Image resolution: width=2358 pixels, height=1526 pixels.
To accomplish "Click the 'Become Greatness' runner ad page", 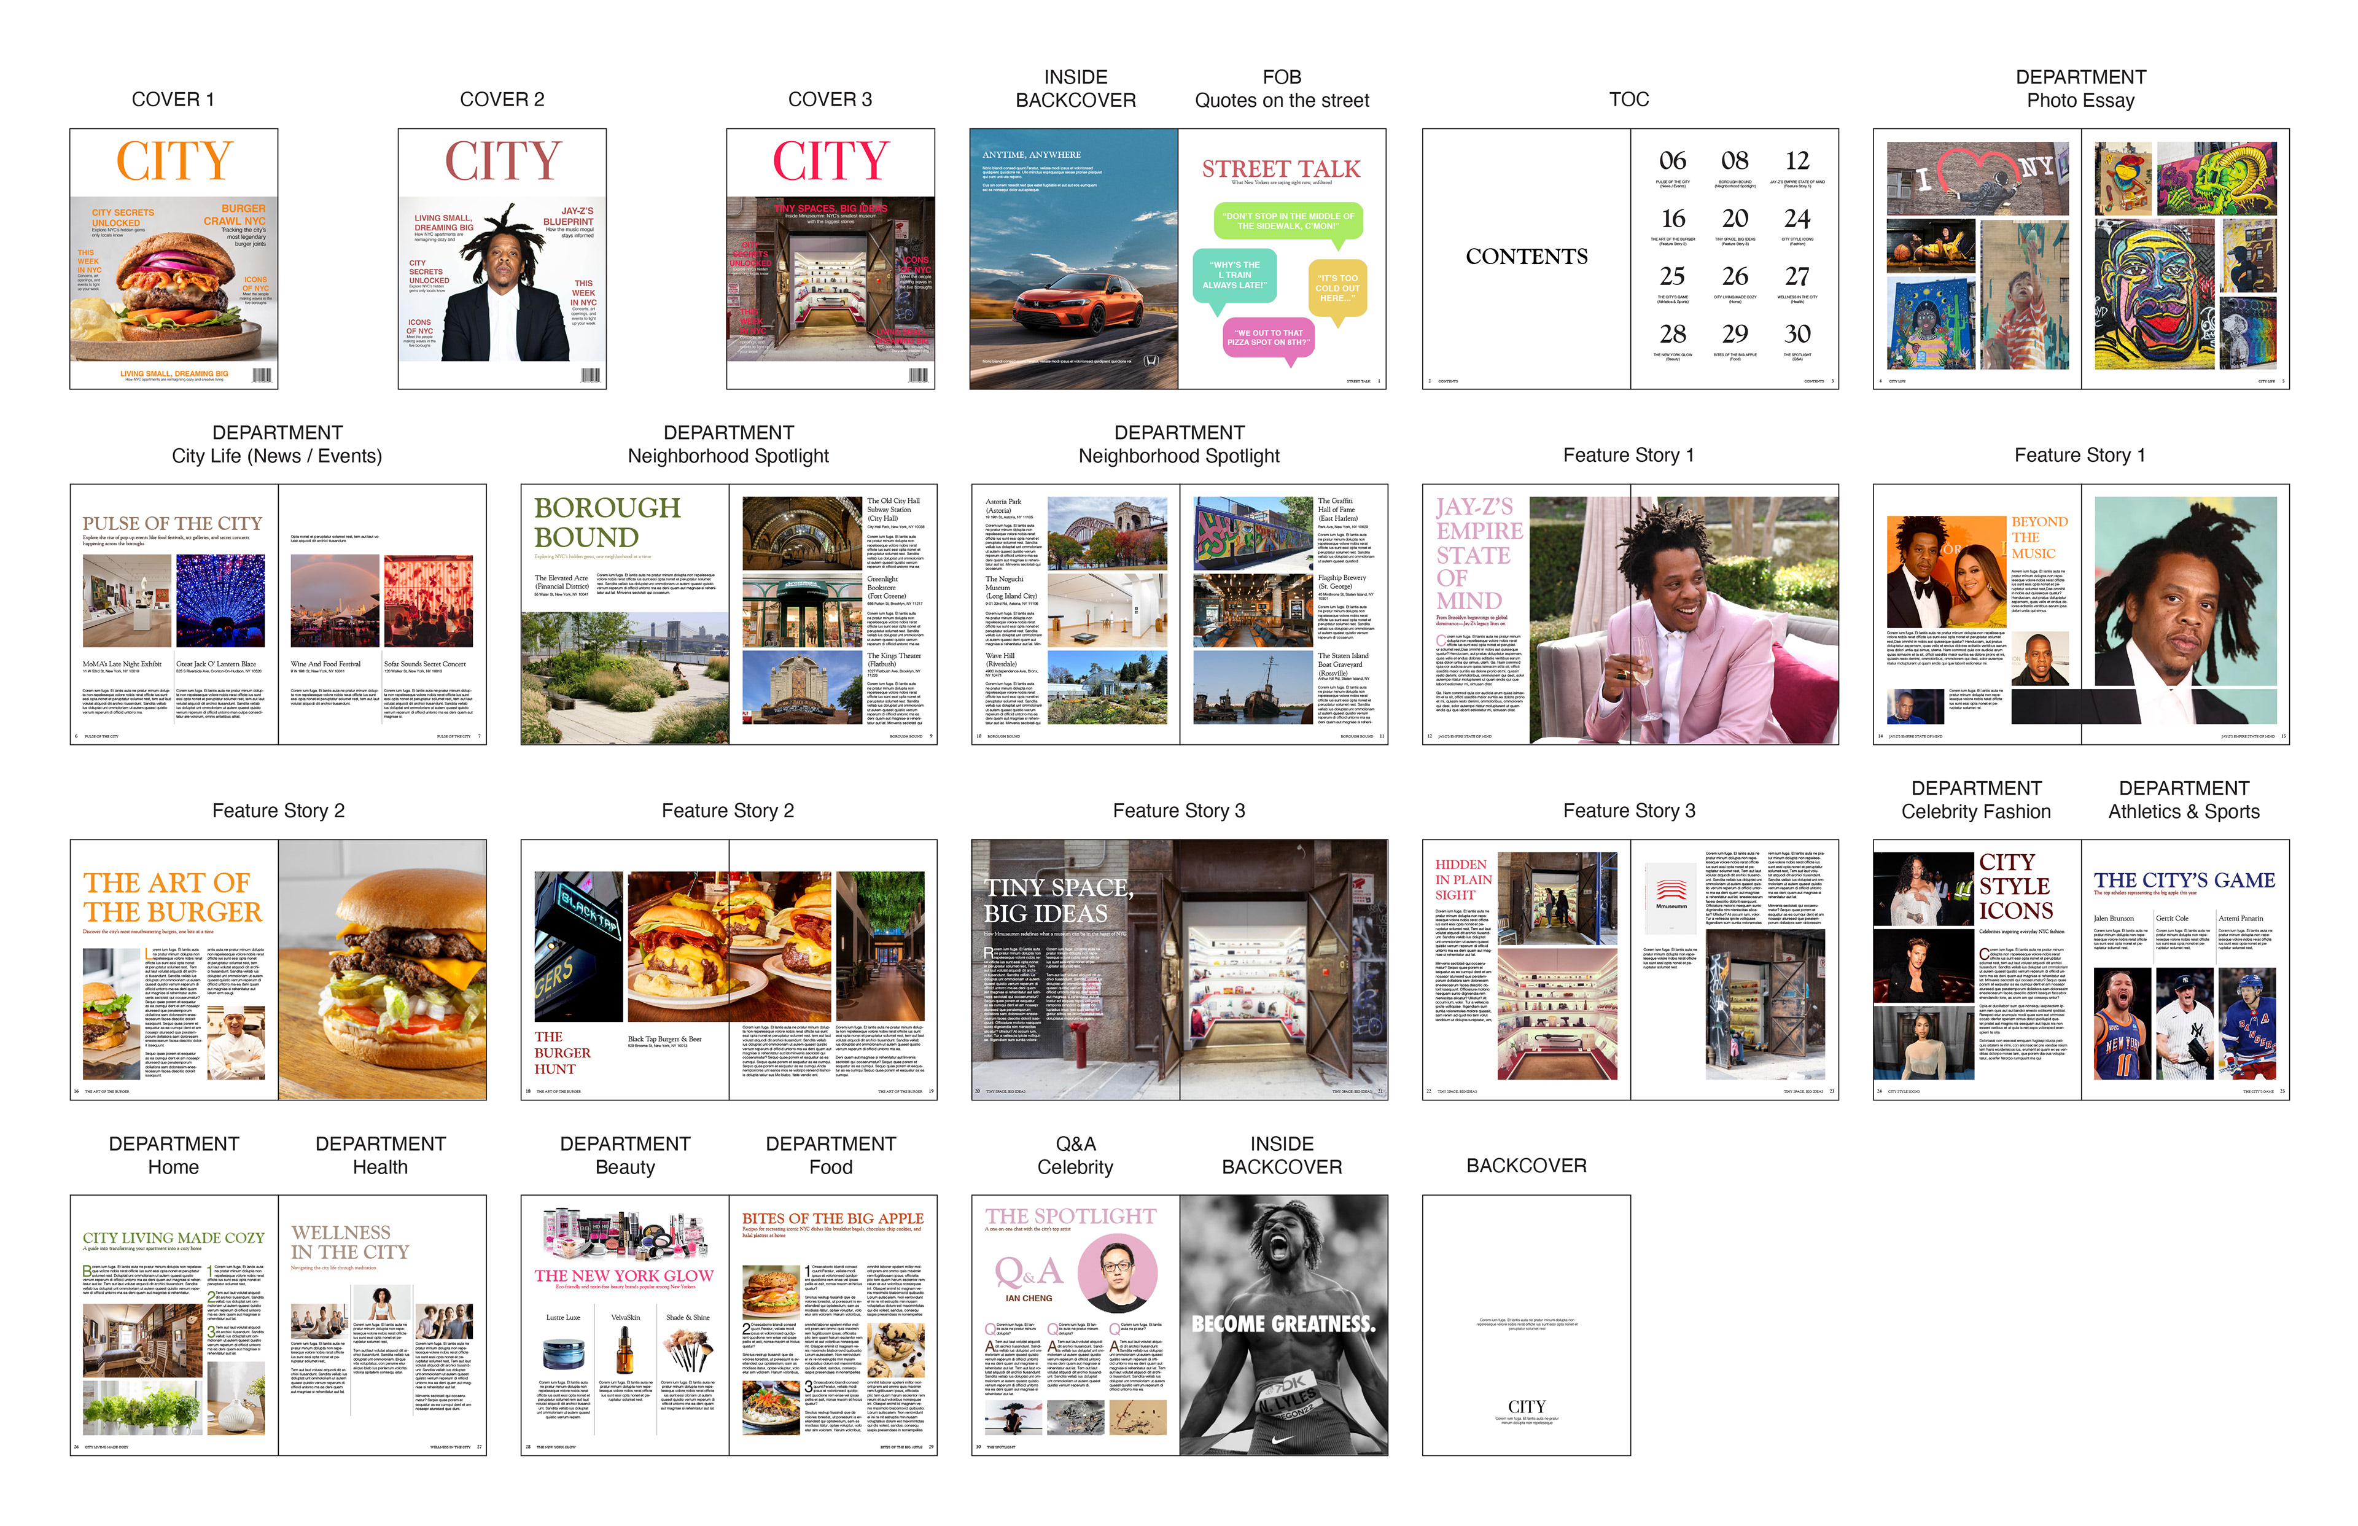I will (1283, 1325).
